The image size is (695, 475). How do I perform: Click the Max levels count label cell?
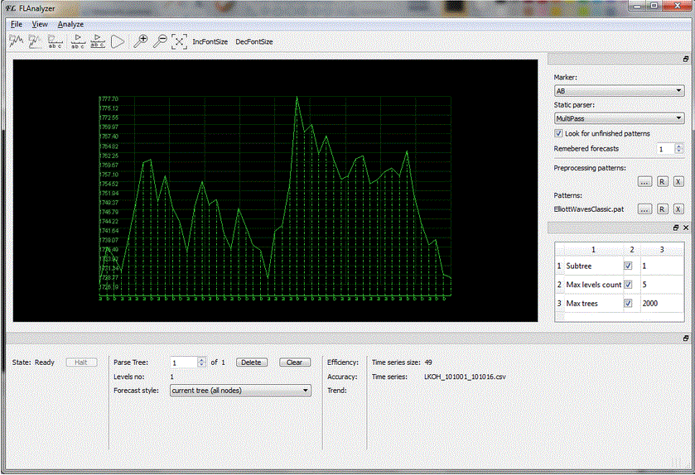tap(593, 284)
